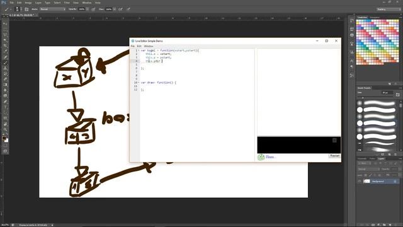Open the History panel icon in collapsed dock
The height and width of the screenshot is (227, 403).
coord(352,21)
